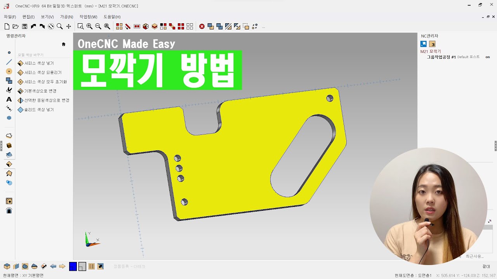
Task: Select the point tool in left sidebar
Action: click(9, 53)
